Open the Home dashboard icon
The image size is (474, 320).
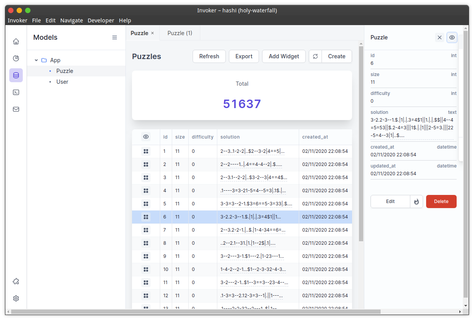tap(16, 41)
